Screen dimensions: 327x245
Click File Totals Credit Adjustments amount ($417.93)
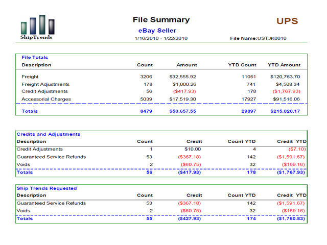[x=184, y=91]
